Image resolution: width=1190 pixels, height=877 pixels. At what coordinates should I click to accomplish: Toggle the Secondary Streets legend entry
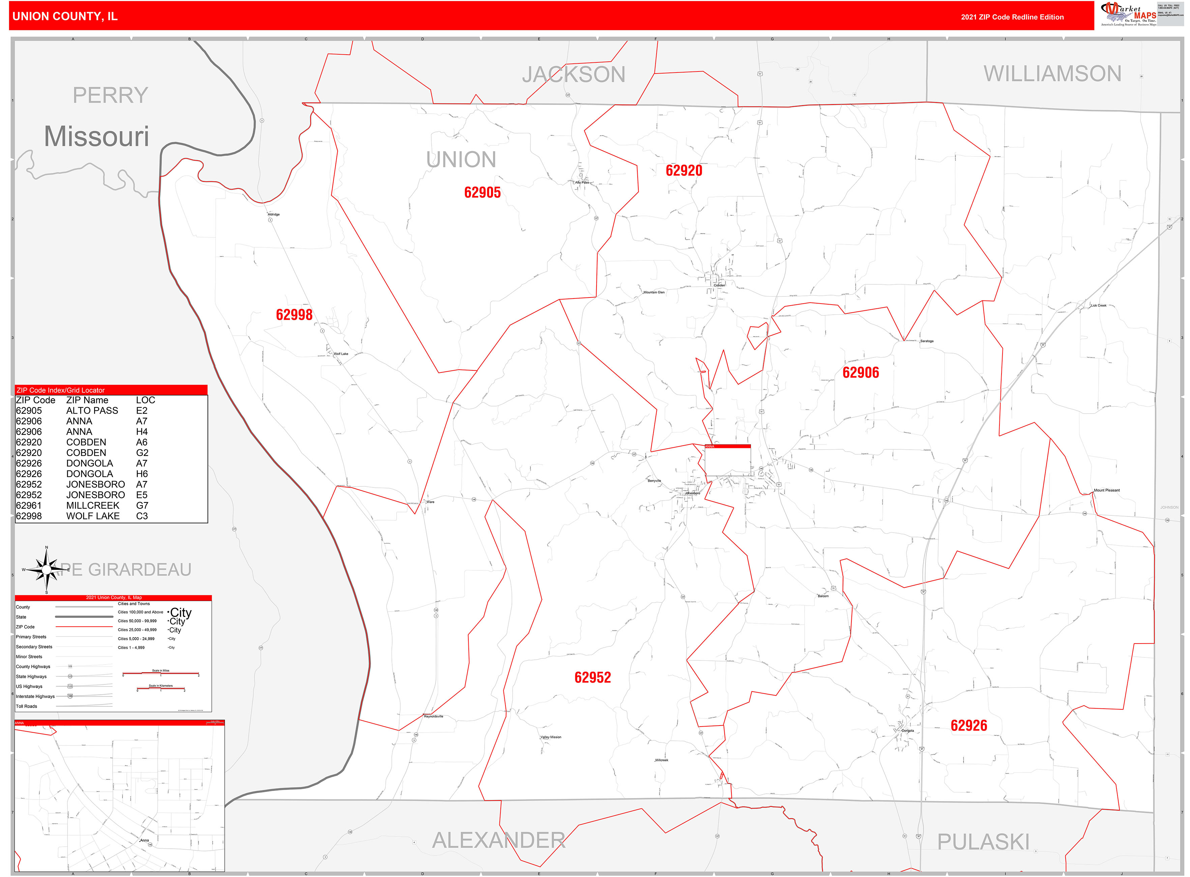tap(34, 647)
